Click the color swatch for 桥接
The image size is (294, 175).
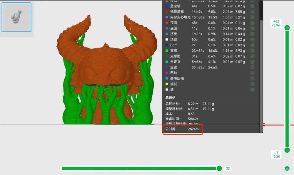167,34
